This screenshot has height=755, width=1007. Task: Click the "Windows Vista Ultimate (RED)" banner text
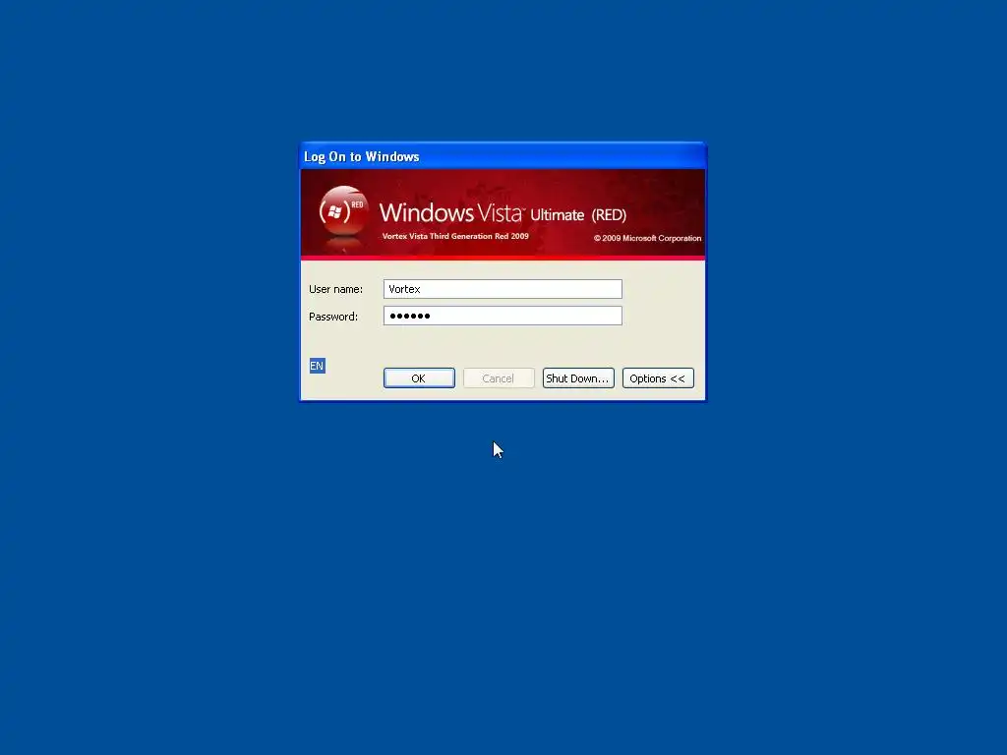tap(503, 213)
